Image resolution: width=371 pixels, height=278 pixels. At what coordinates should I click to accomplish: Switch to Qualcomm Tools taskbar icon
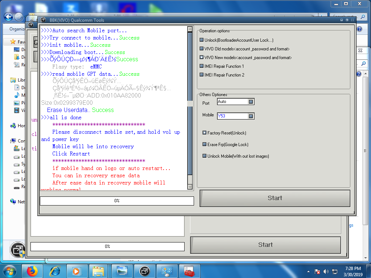pos(145,271)
